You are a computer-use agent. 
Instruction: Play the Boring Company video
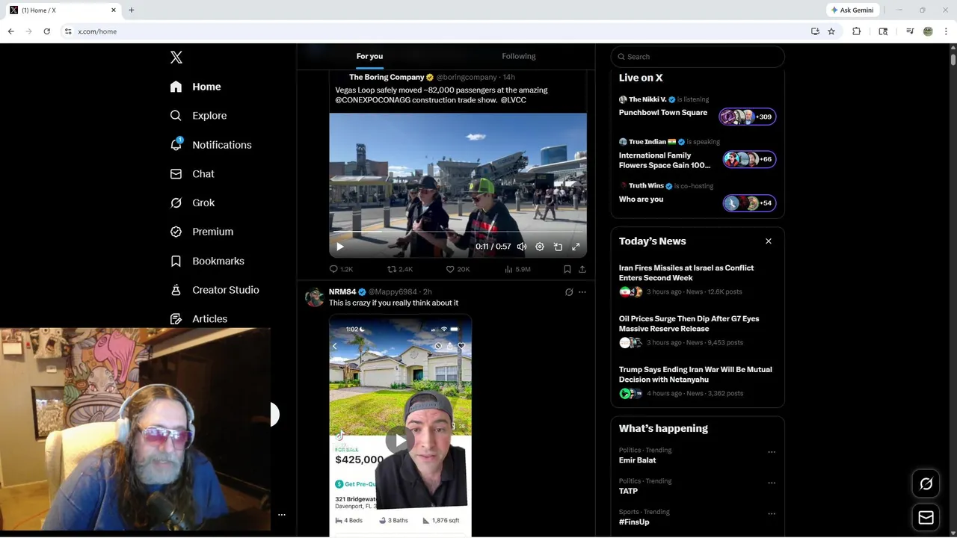[340, 247]
